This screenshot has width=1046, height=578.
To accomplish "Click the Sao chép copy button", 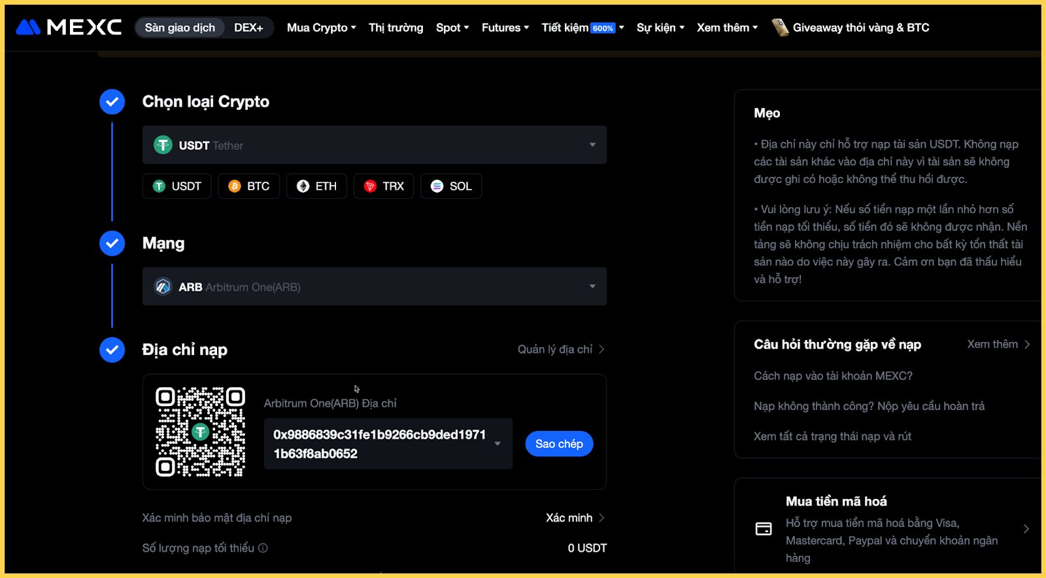I will click(560, 444).
